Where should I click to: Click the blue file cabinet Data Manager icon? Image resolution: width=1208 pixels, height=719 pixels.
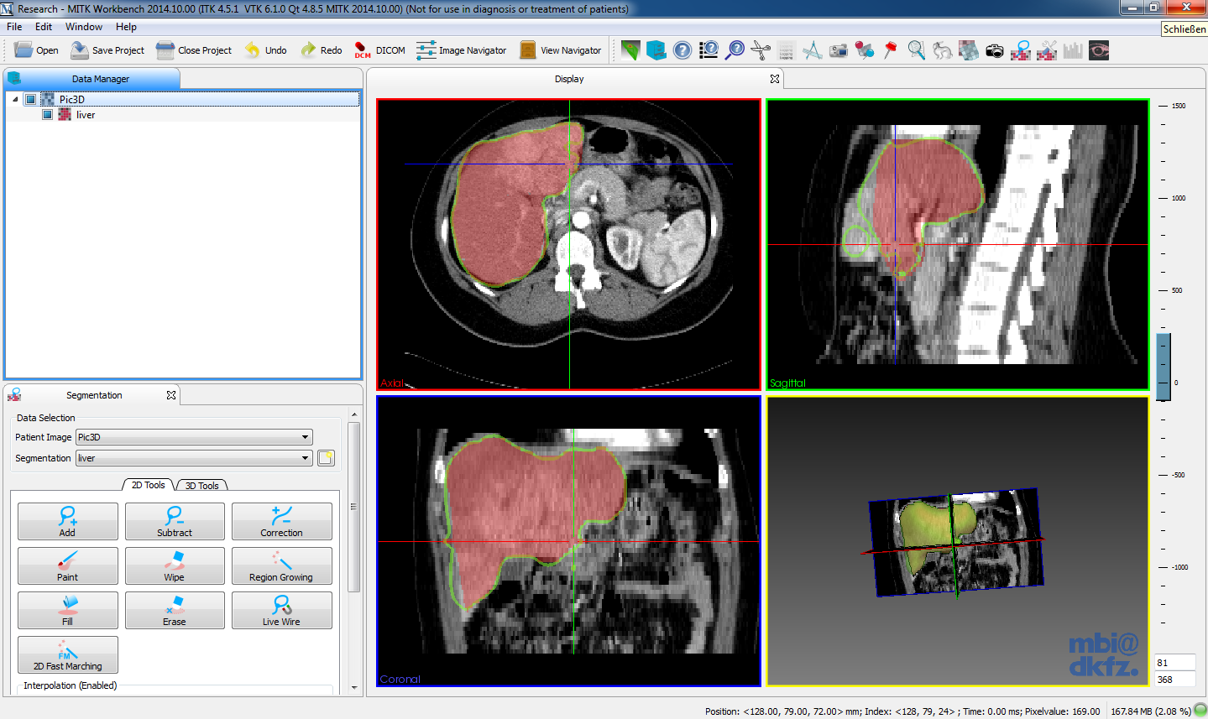(x=656, y=50)
